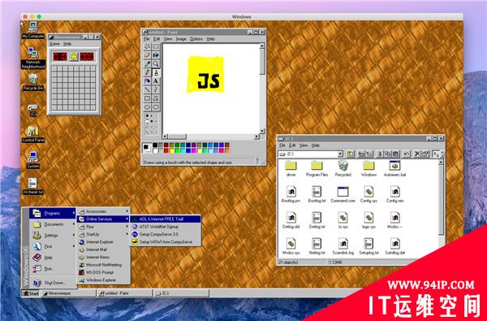This screenshot has width=487, height=321.
Task: Switch to Minesweeper taskbar button
Action: pyautogui.click(x=68, y=293)
